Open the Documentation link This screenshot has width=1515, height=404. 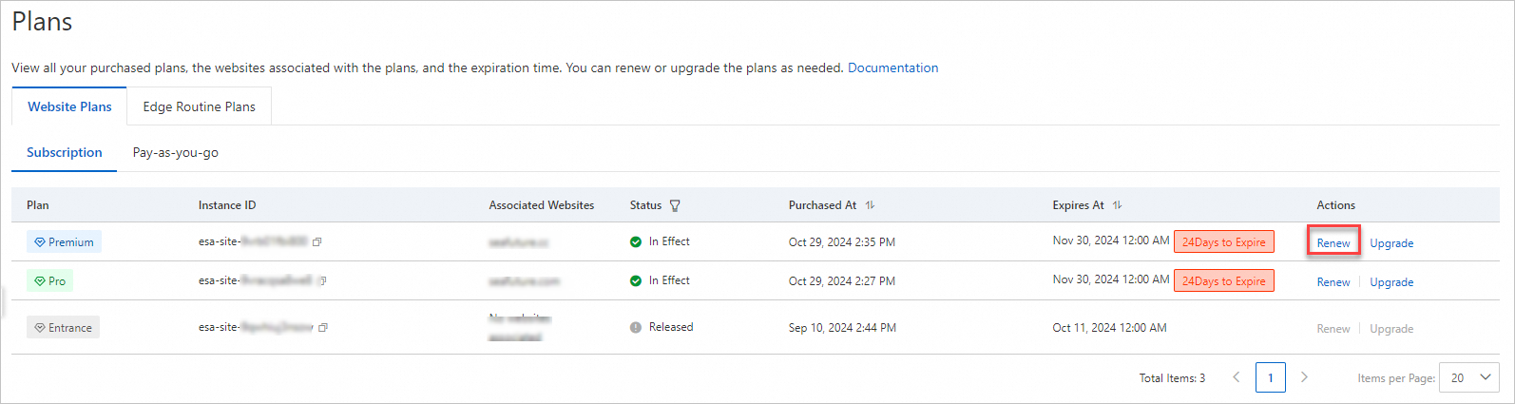pyautogui.click(x=892, y=67)
